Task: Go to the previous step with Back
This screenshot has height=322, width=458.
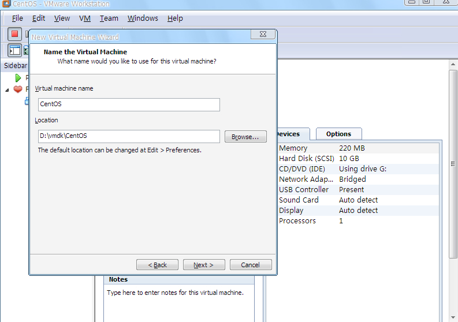Action: (157, 264)
